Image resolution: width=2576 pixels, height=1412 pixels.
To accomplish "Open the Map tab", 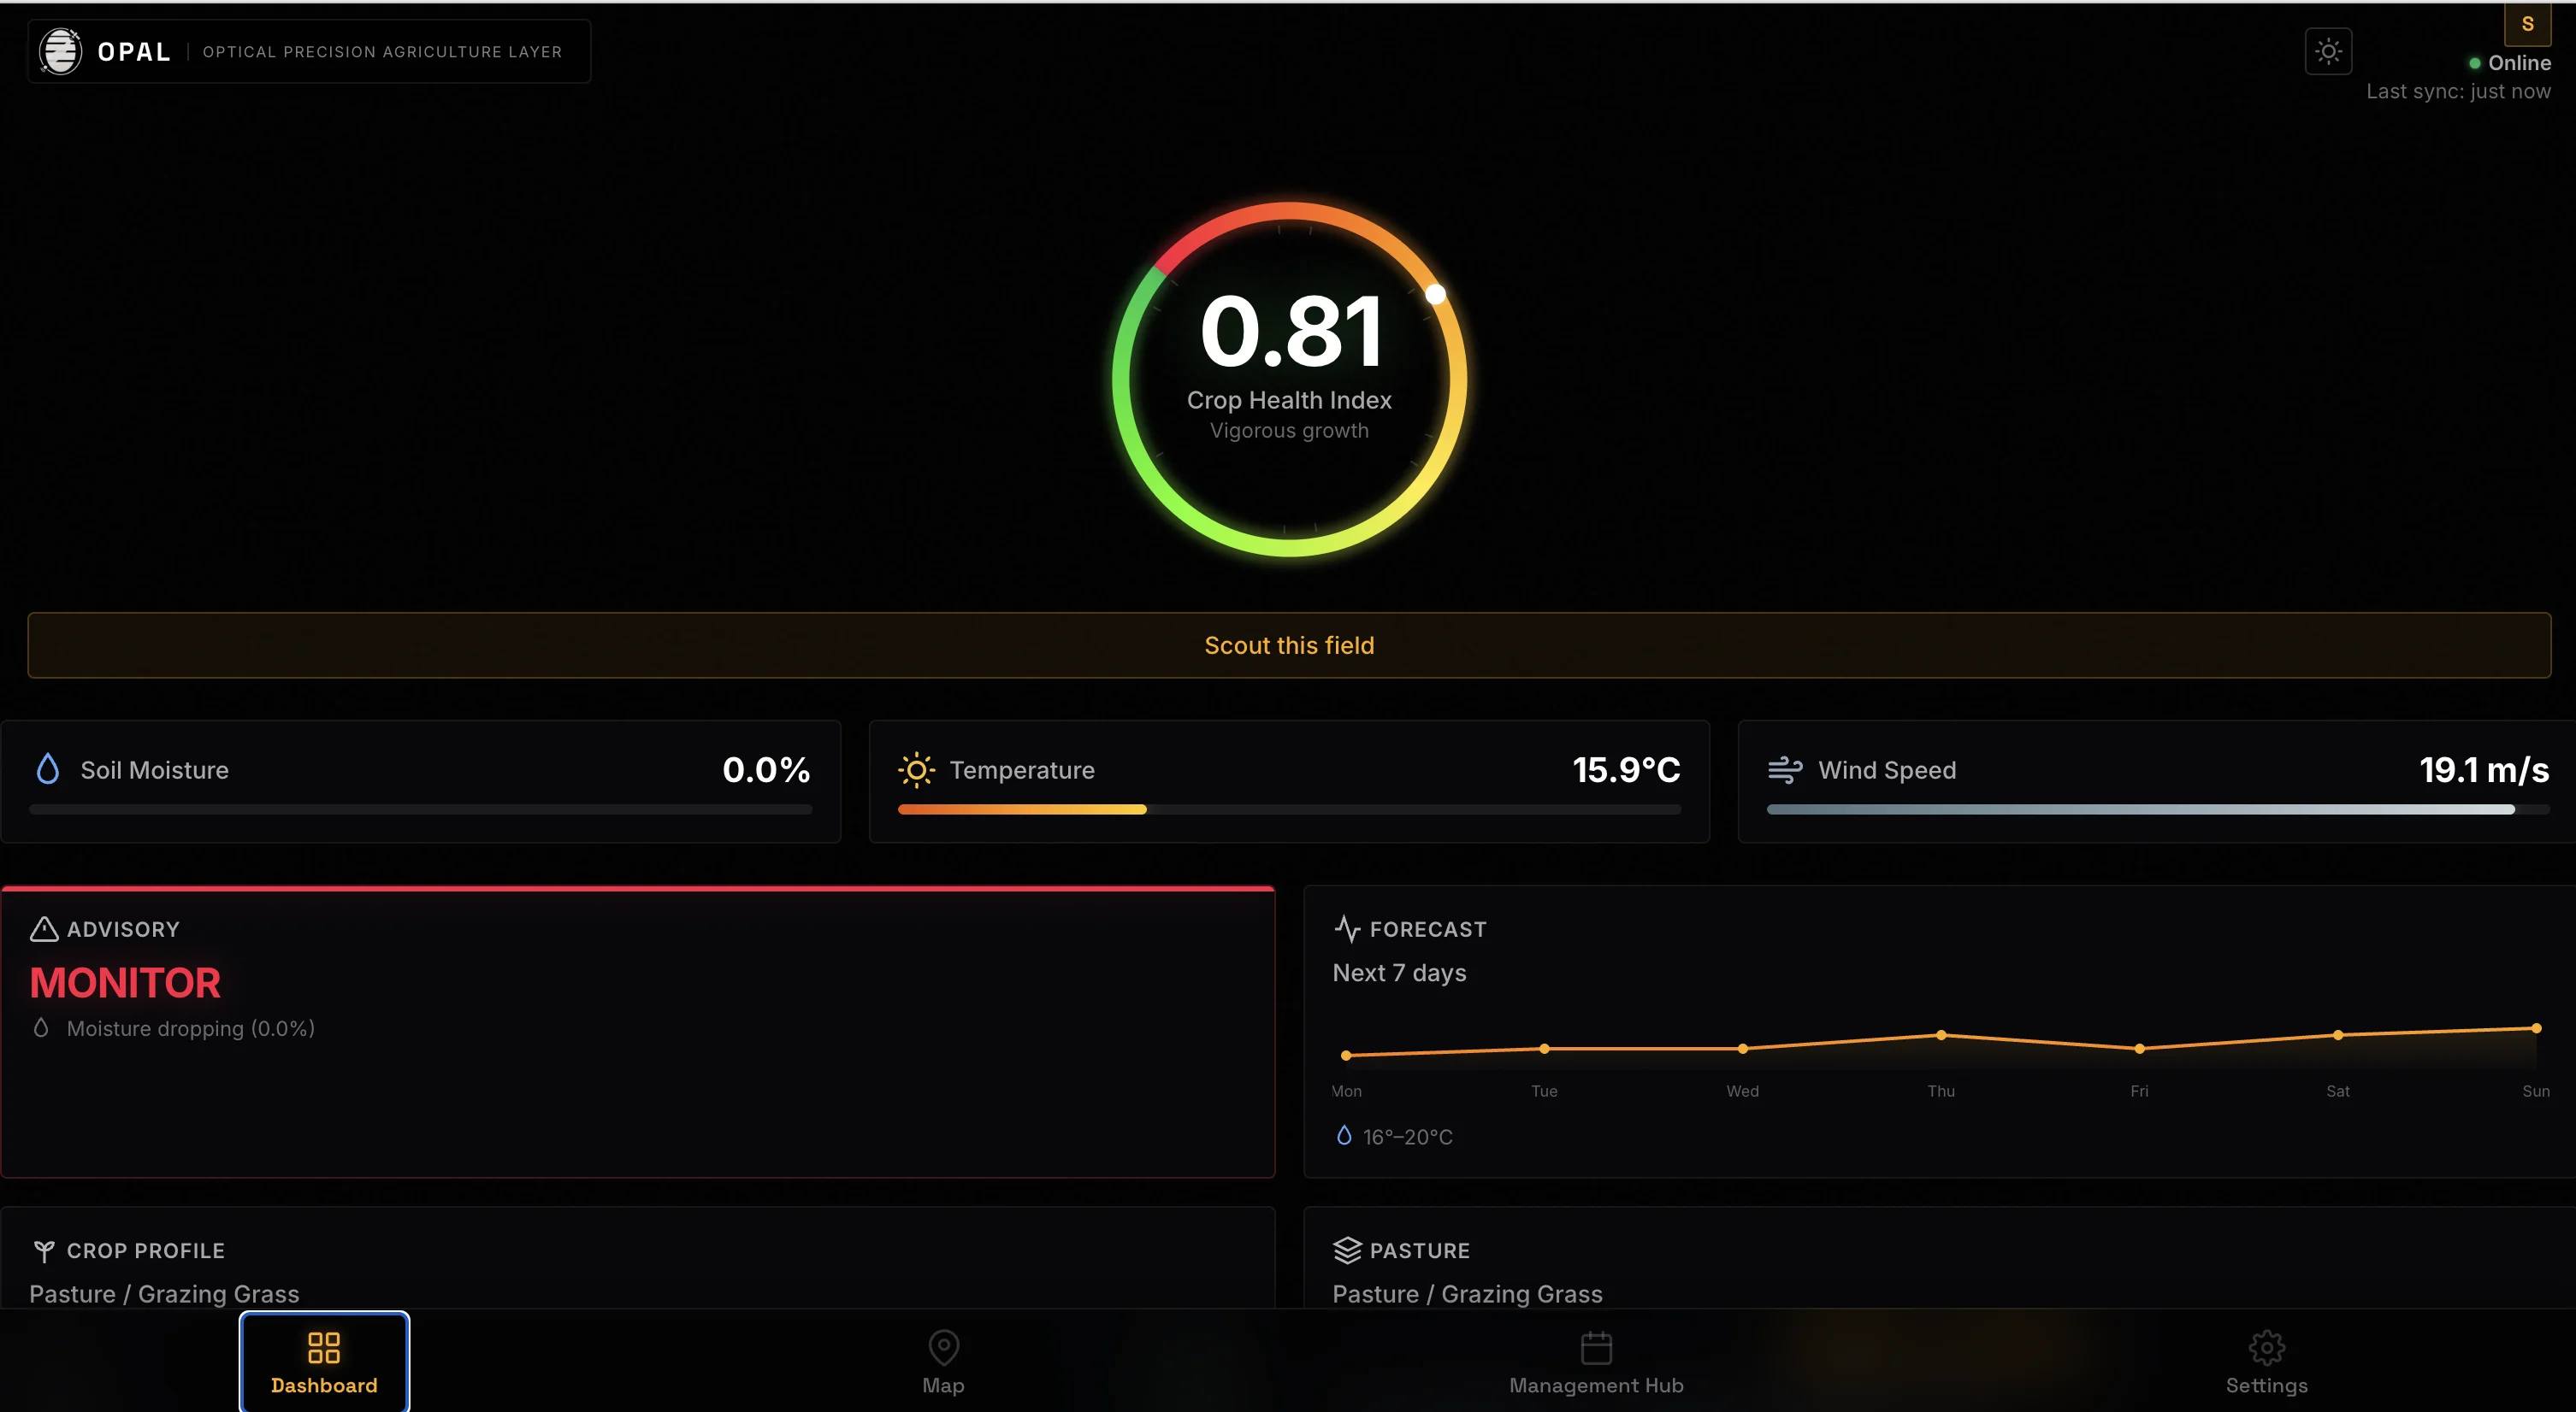I will click(x=943, y=1362).
